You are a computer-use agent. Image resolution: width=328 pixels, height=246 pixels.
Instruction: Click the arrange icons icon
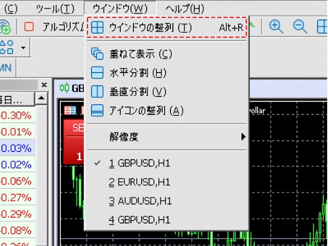97,110
